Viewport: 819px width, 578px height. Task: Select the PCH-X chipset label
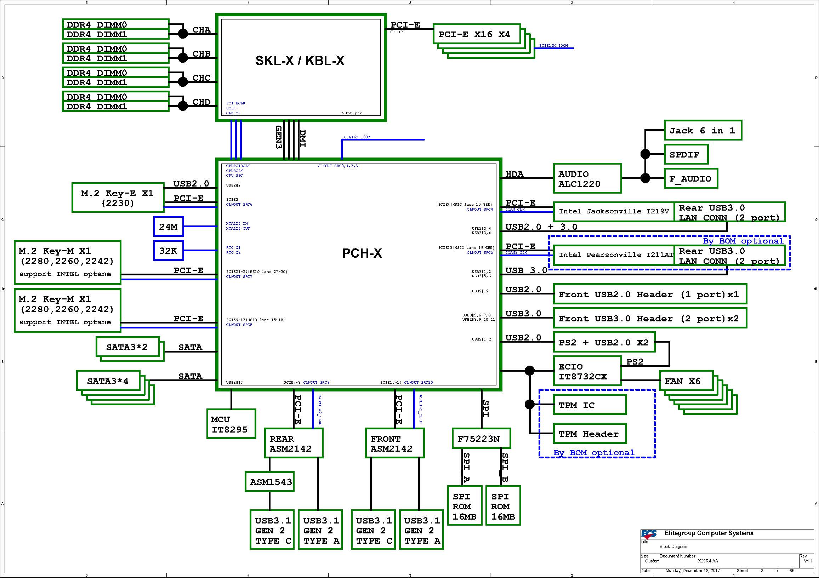point(362,253)
